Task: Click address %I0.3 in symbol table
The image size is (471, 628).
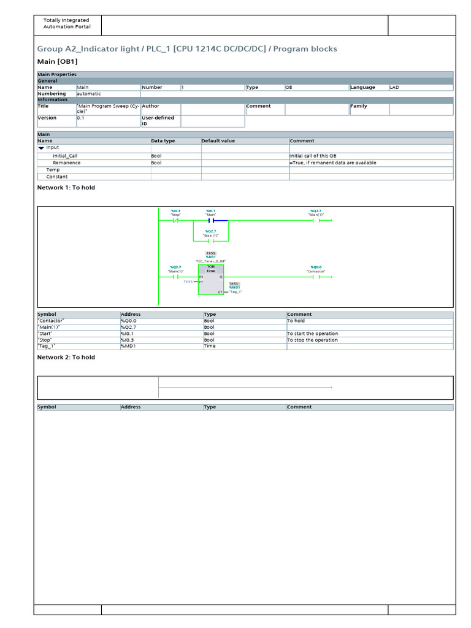Action: point(128,340)
